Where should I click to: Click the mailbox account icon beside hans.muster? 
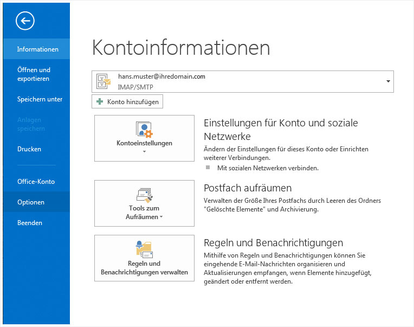point(104,81)
